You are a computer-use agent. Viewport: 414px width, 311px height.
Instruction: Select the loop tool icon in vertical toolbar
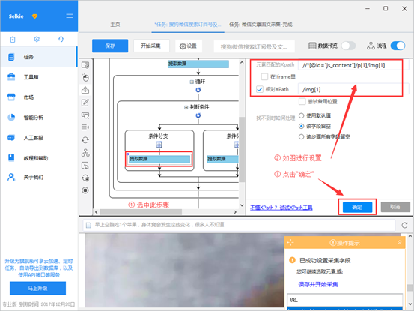click(x=85, y=140)
